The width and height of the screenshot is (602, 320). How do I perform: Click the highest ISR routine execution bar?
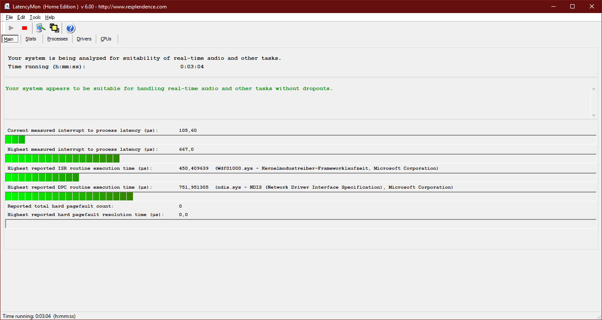(x=301, y=178)
